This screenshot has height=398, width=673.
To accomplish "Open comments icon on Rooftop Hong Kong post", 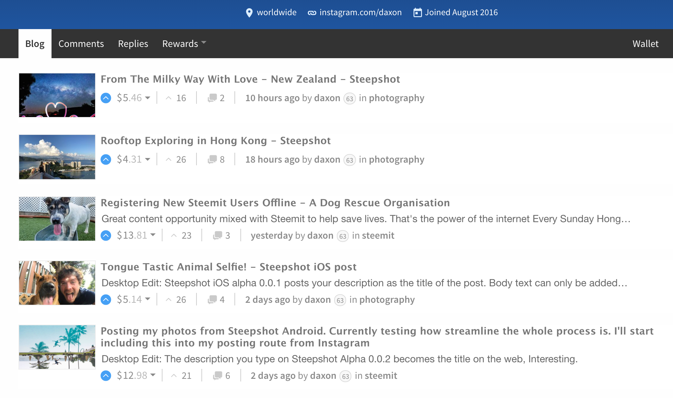I will point(212,160).
